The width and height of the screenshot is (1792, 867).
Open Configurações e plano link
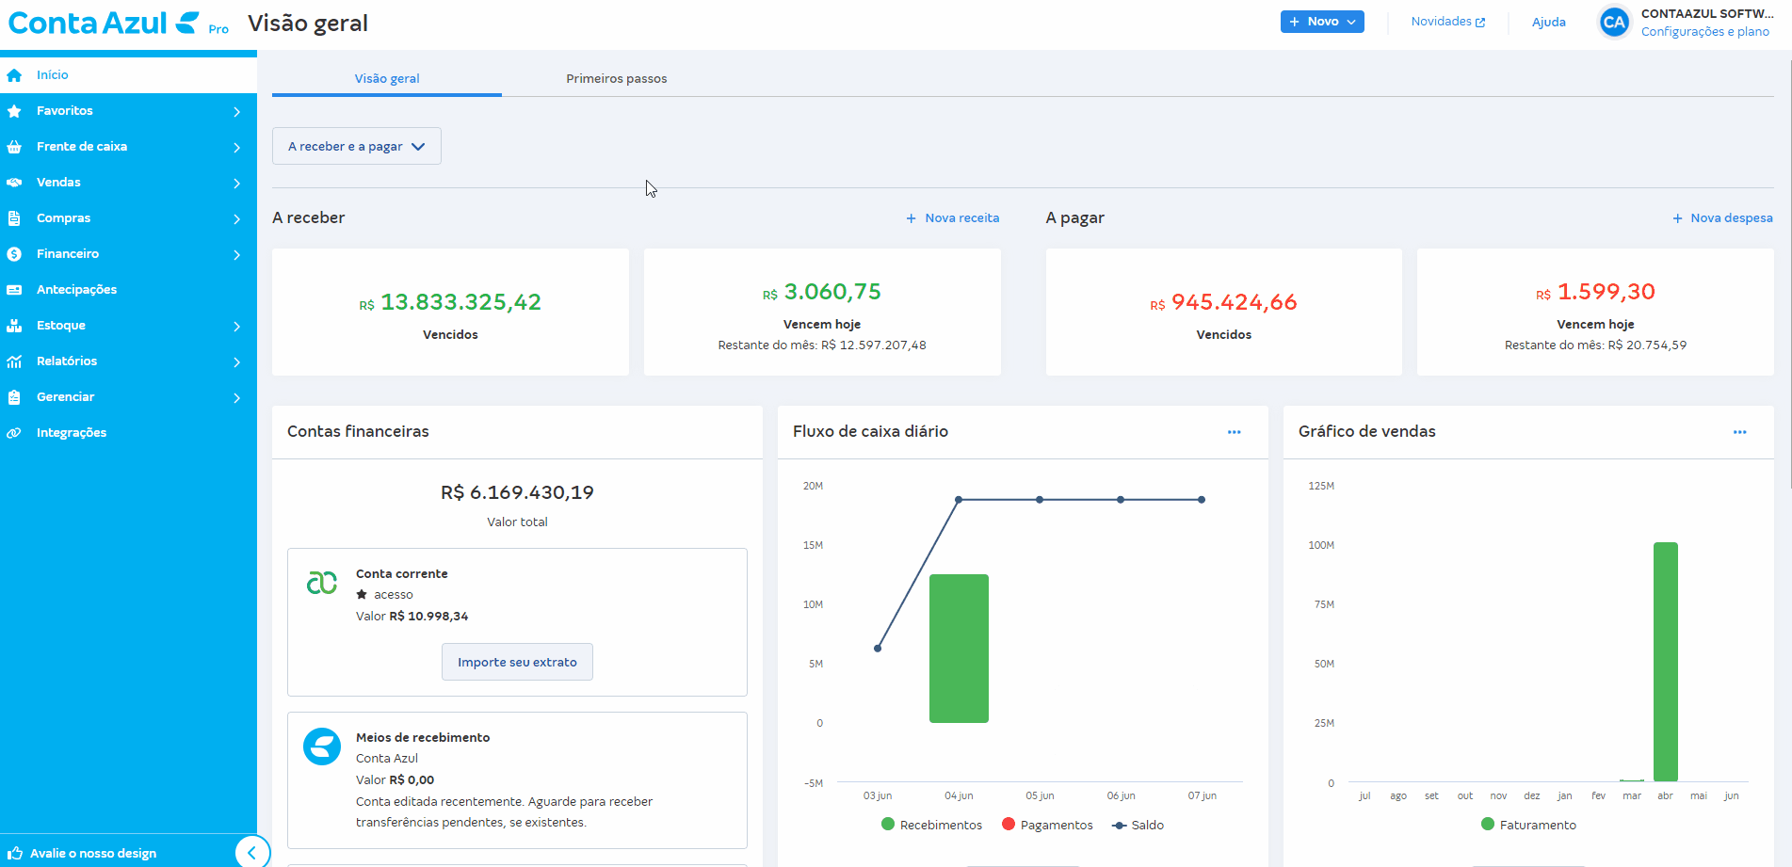tap(1704, 32)
